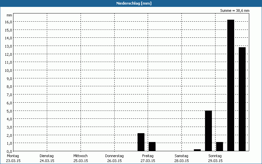Select the 'Samstag' day label
The height and width of the screenshot is (164, 262).
(x=181, y=156)
